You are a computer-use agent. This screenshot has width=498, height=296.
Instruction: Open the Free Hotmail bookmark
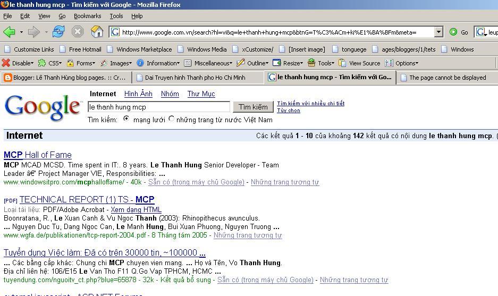pos(81,49)
